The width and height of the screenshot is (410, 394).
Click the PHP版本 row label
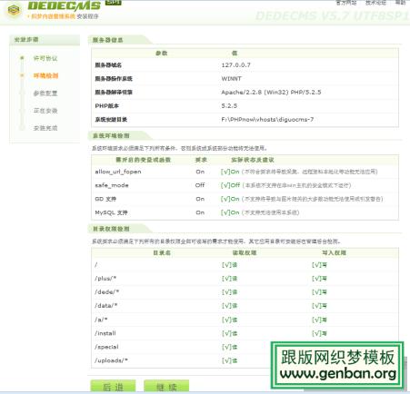106,106
